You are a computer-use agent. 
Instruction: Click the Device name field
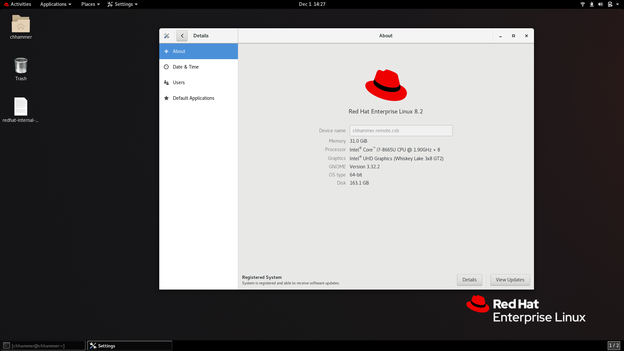click(x=401, y=131)
